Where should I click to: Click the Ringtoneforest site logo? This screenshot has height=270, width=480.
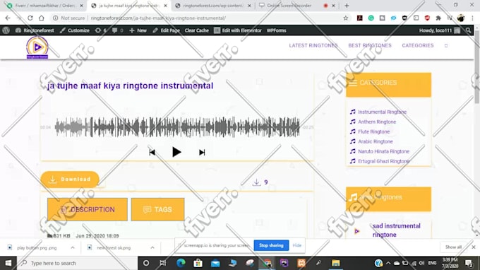click(x=37, y=47)
